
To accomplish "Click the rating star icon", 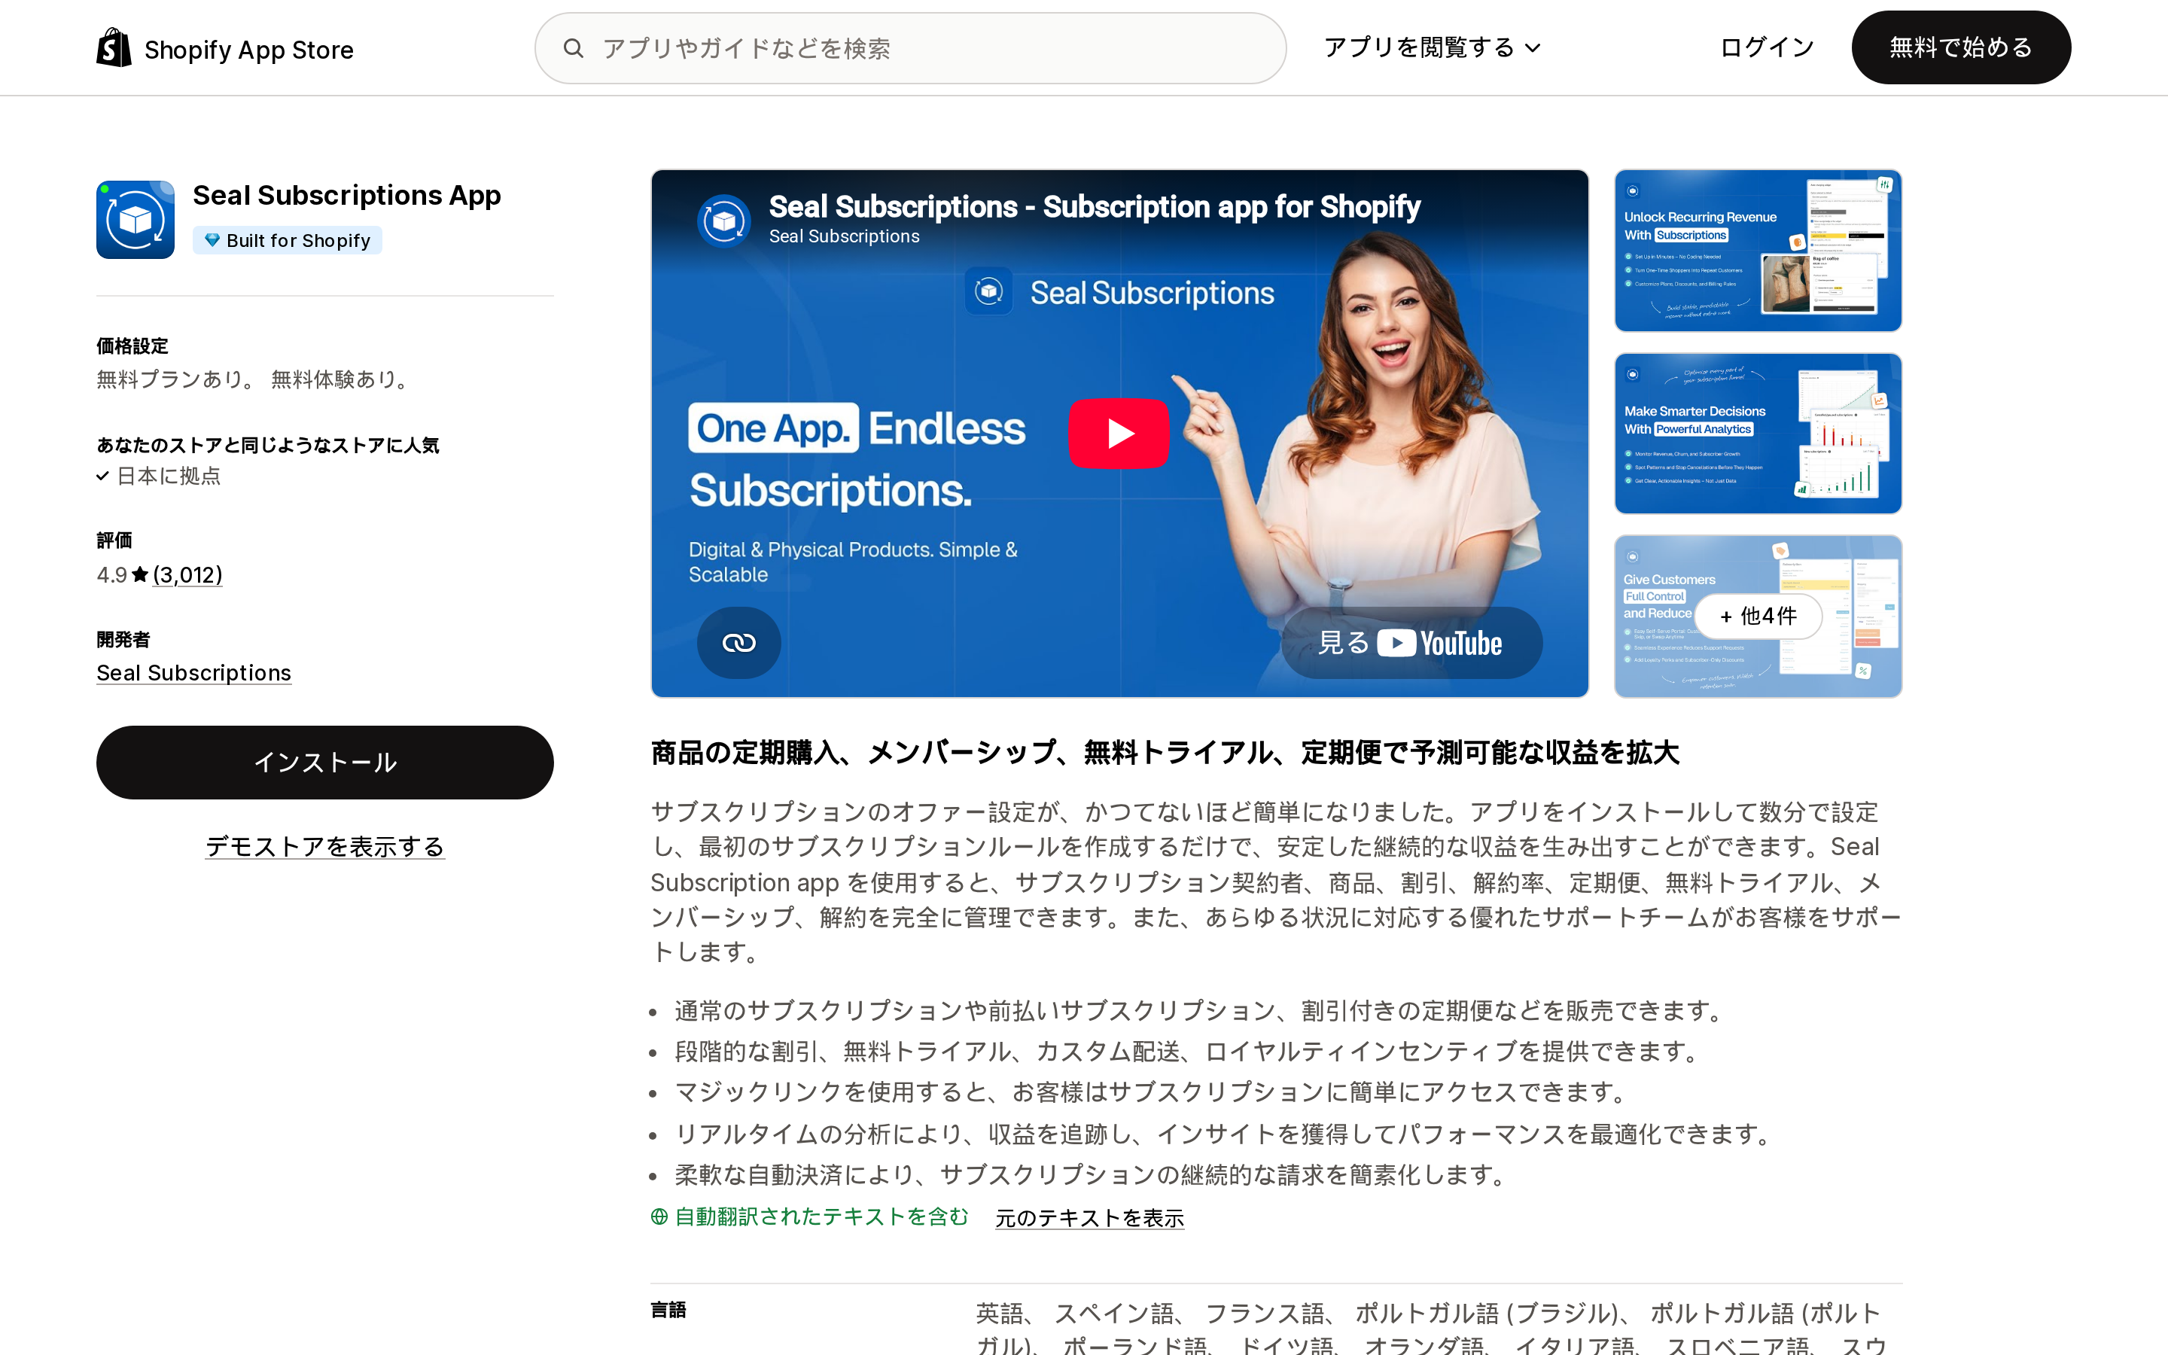I will point(140,574).
